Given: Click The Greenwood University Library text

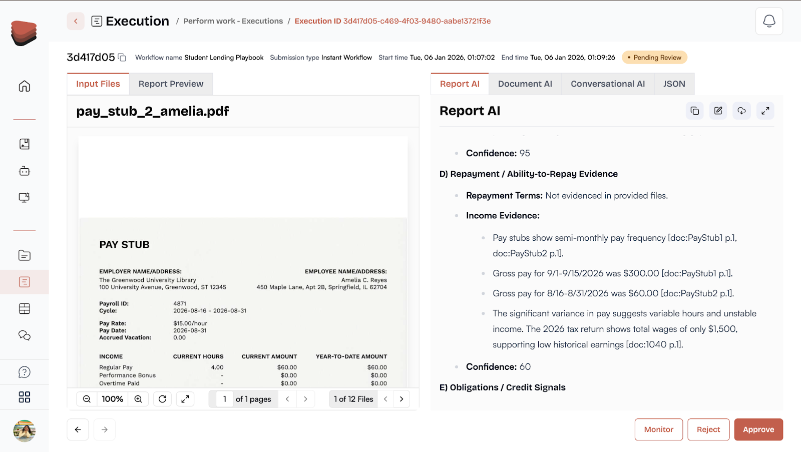Looking at the screenshot, I should click(x=148, y=280).
